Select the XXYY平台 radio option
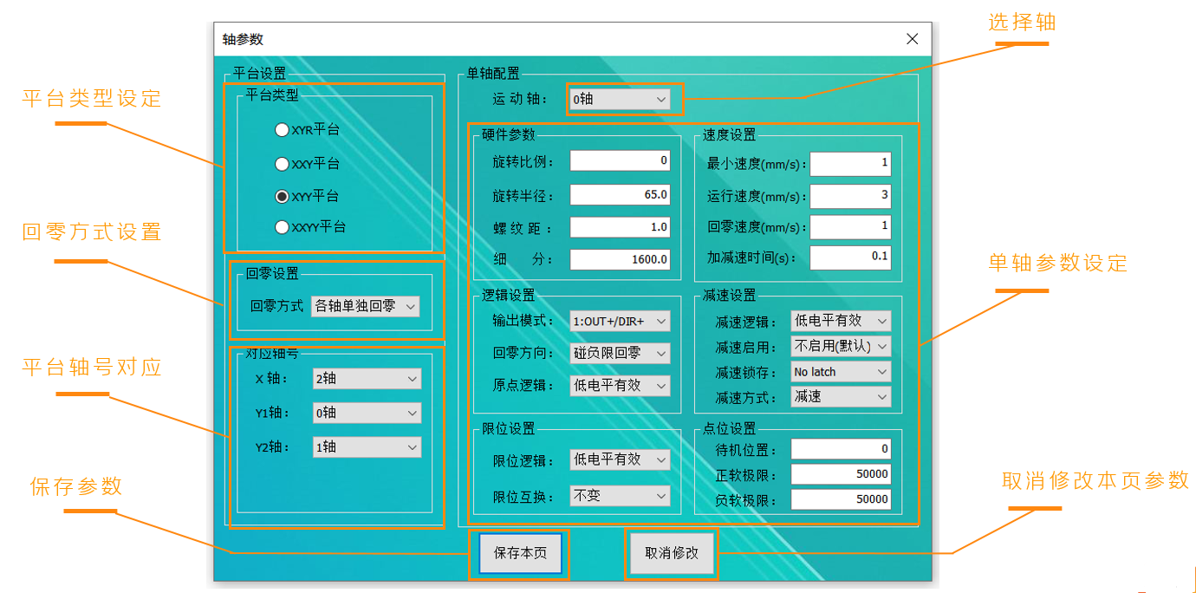The image size is (1196, 593). (x=282, y=227)
